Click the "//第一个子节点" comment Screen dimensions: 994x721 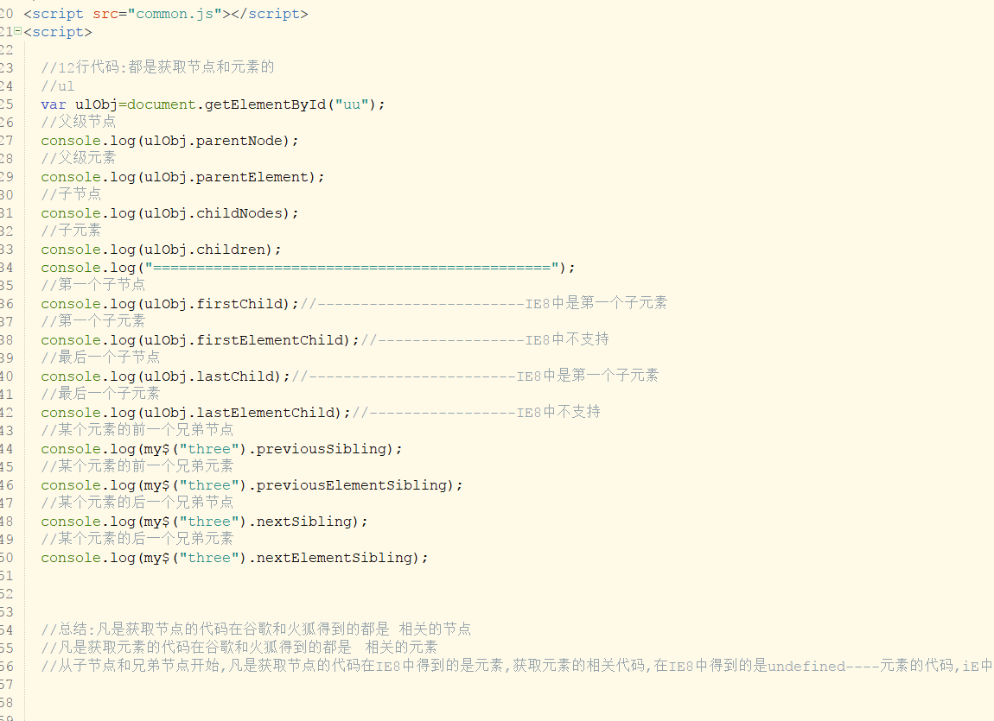coord(93,284)
